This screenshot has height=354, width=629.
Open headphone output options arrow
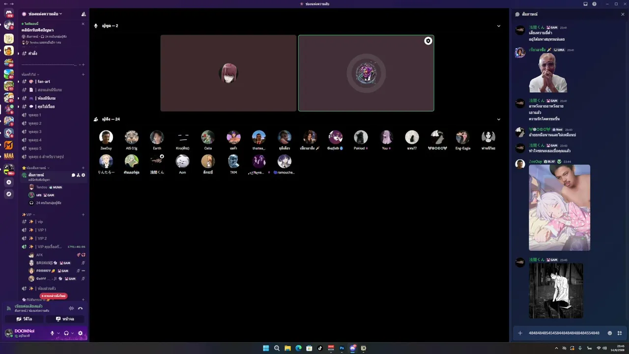[72, 333]
